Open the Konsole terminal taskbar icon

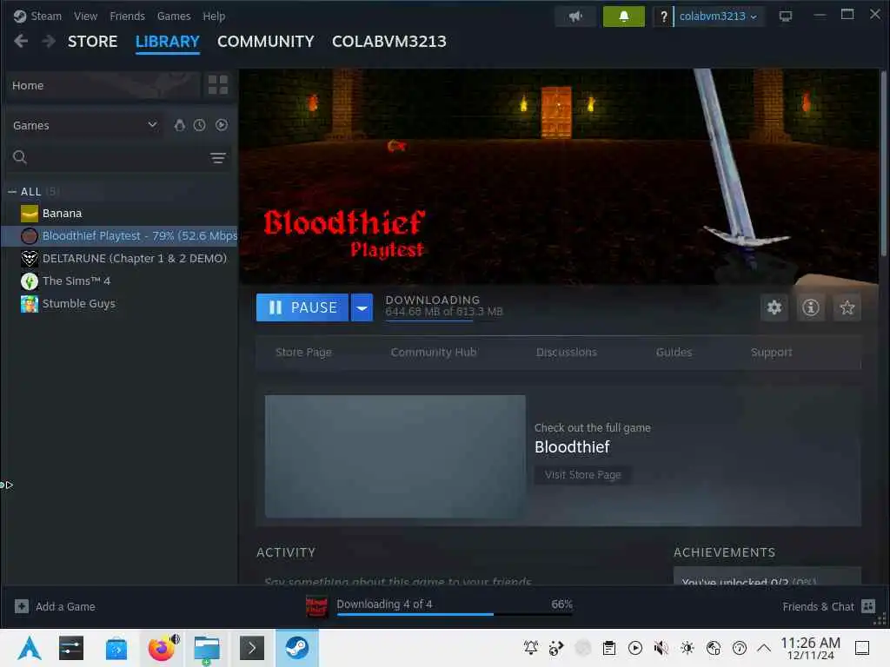click(x=252, y=648)
